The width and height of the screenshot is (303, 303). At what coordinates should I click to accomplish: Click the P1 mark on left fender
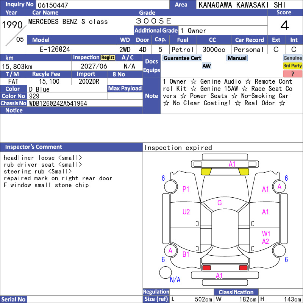[186, 189]
